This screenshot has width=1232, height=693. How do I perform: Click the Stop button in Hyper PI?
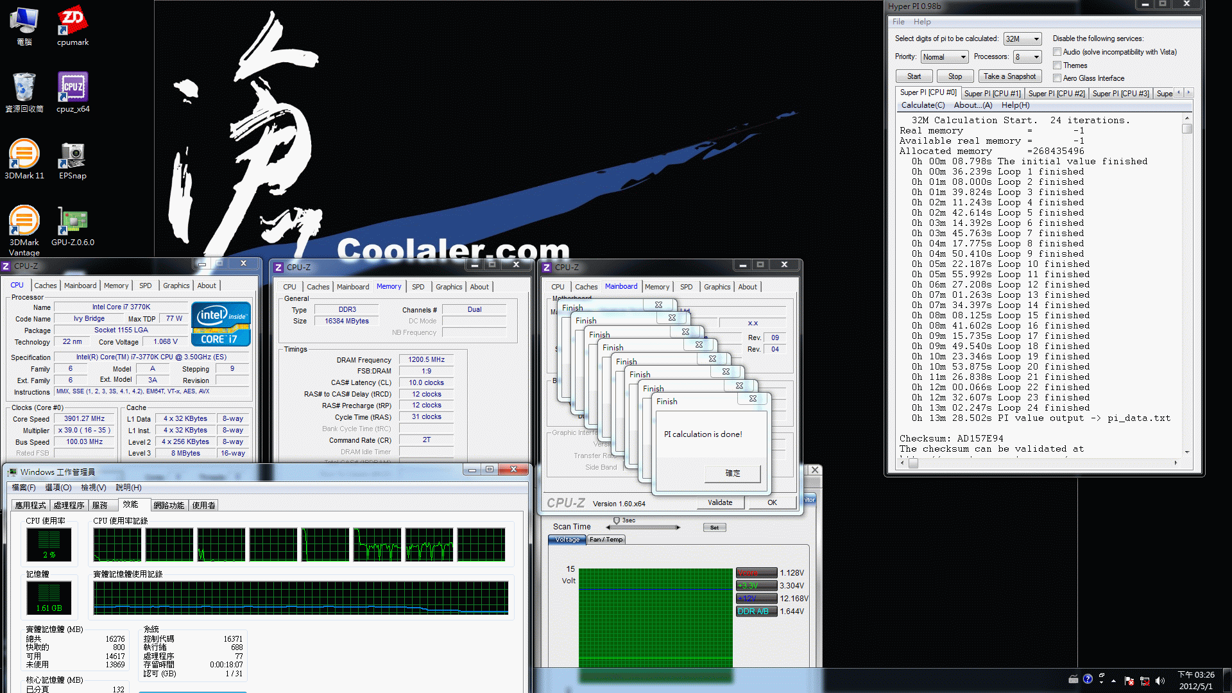(x=955, y=76)
